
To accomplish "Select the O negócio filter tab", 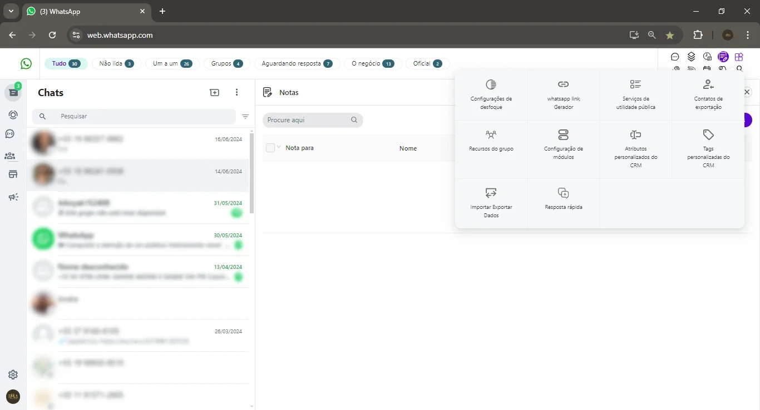I will coord(372,64).
